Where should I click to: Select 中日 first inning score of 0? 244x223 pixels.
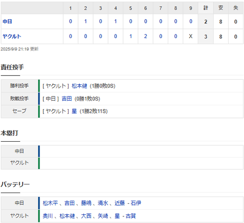point(71,21)
